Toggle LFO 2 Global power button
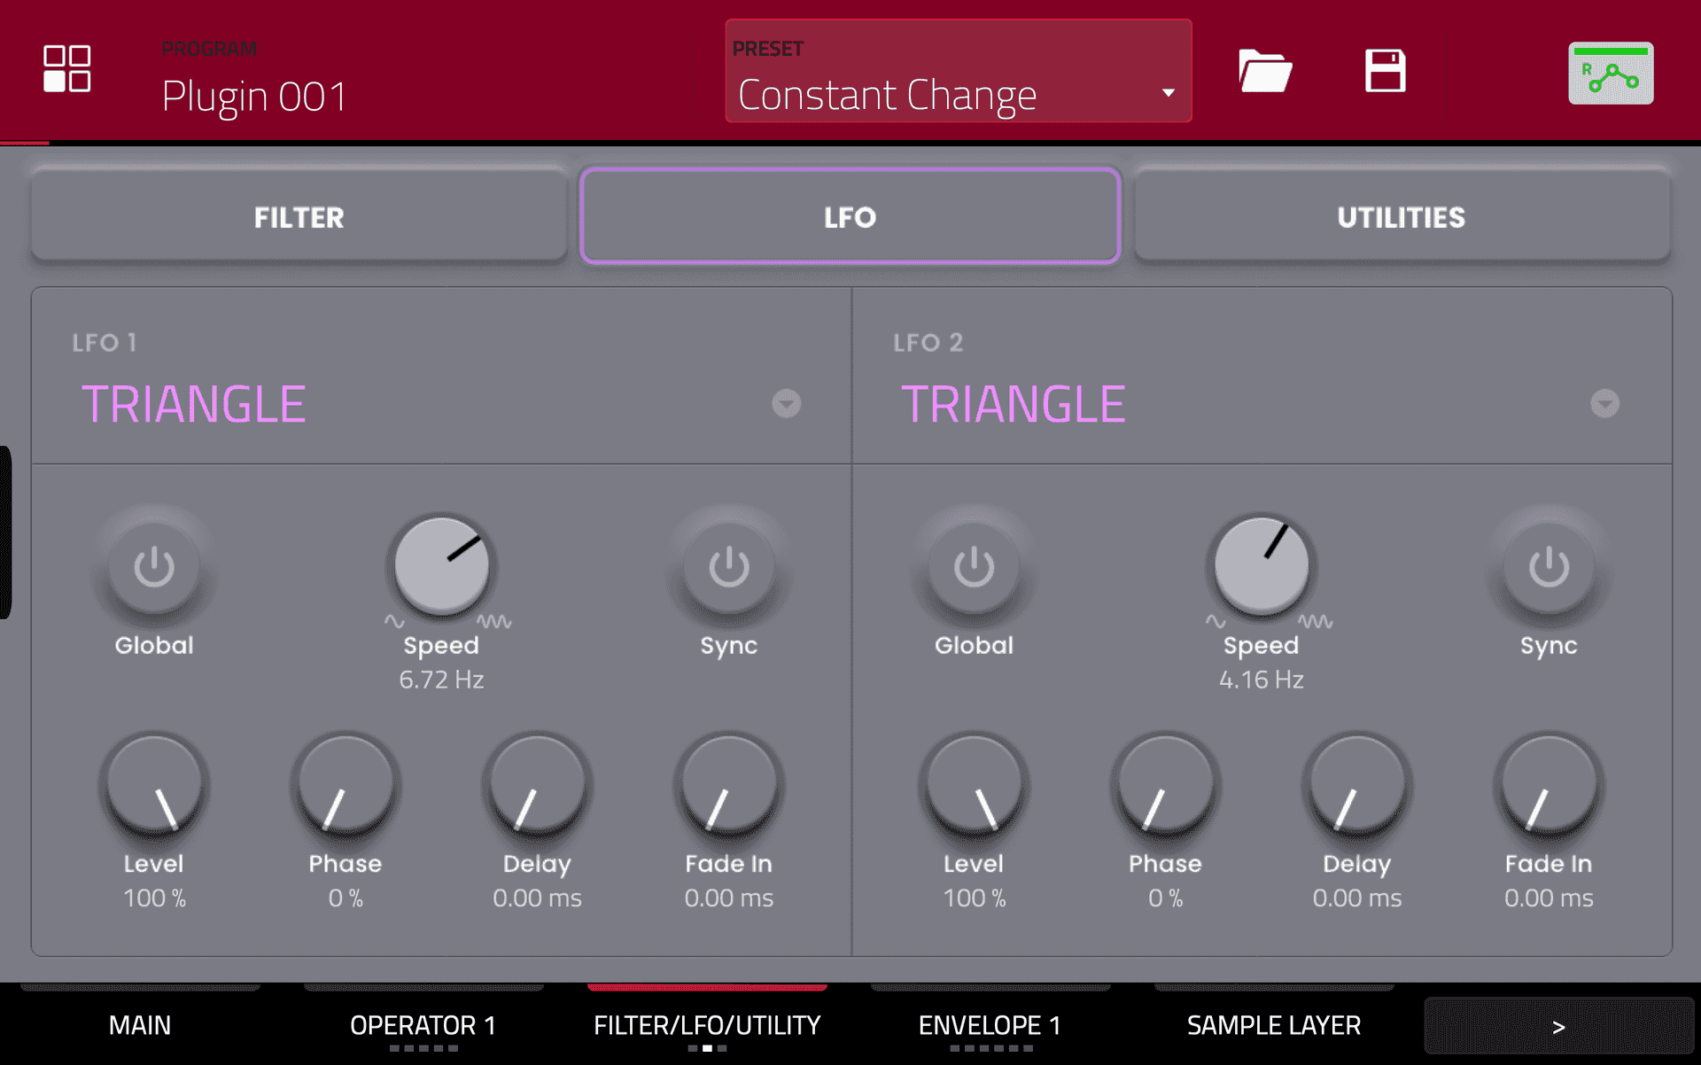The height and width of the screenshot is (1065, 1701). [x=974, y=567]
